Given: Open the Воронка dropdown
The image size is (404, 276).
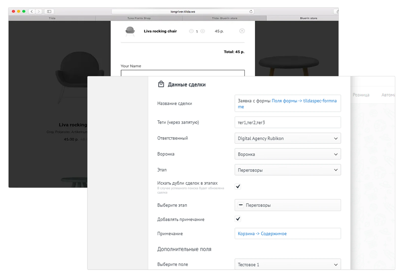Looking at the screenshot, I should click(x=288, y=154).
